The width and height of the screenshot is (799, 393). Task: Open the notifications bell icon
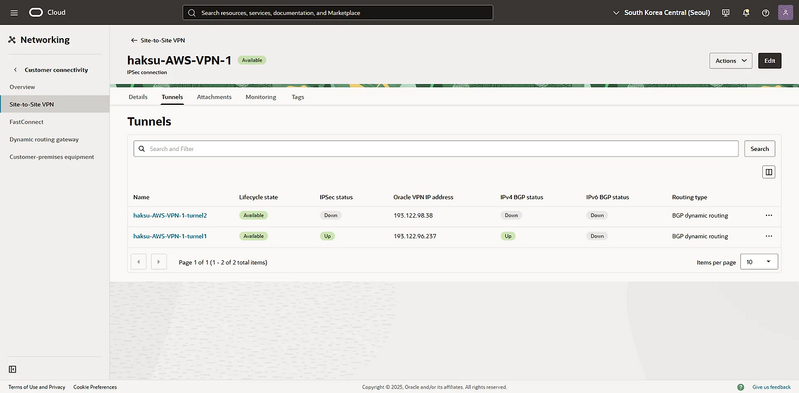point(745,12)
